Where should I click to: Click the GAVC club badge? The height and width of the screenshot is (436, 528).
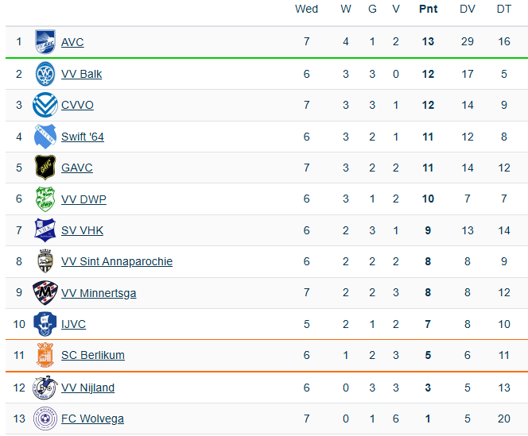point(45,168)
